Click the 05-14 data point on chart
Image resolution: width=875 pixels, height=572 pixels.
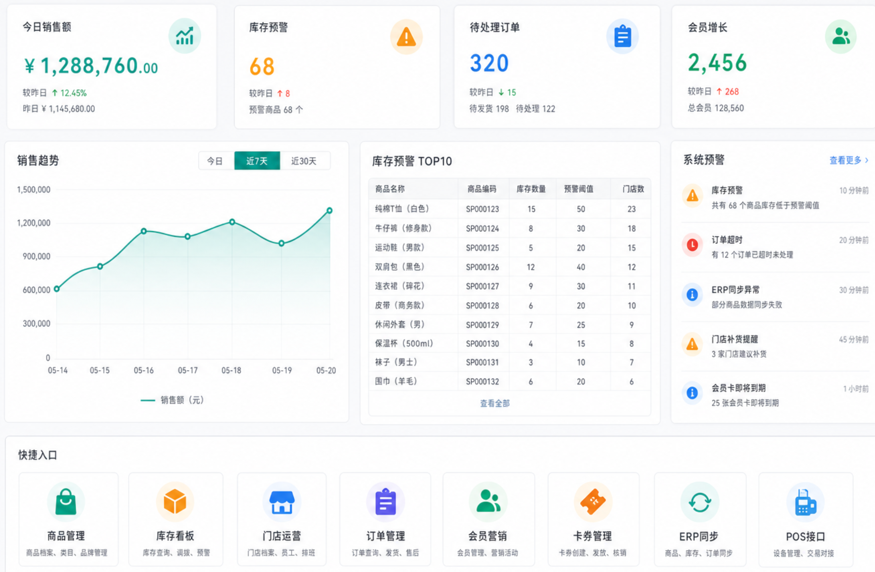tap(57, 289)
